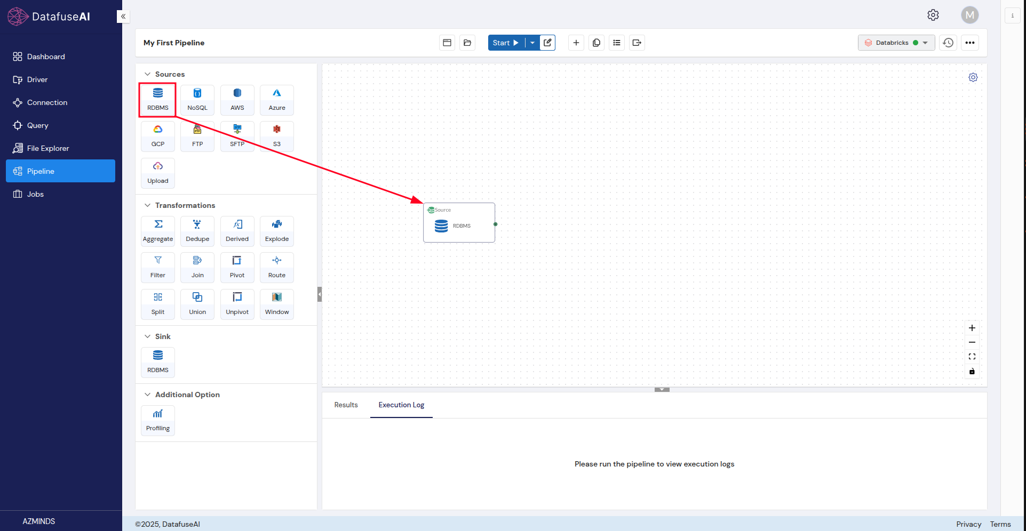The width and height of the screenshot is (1026, 531).
Task: Collapse the Transformations section
Action: (148, 205)
